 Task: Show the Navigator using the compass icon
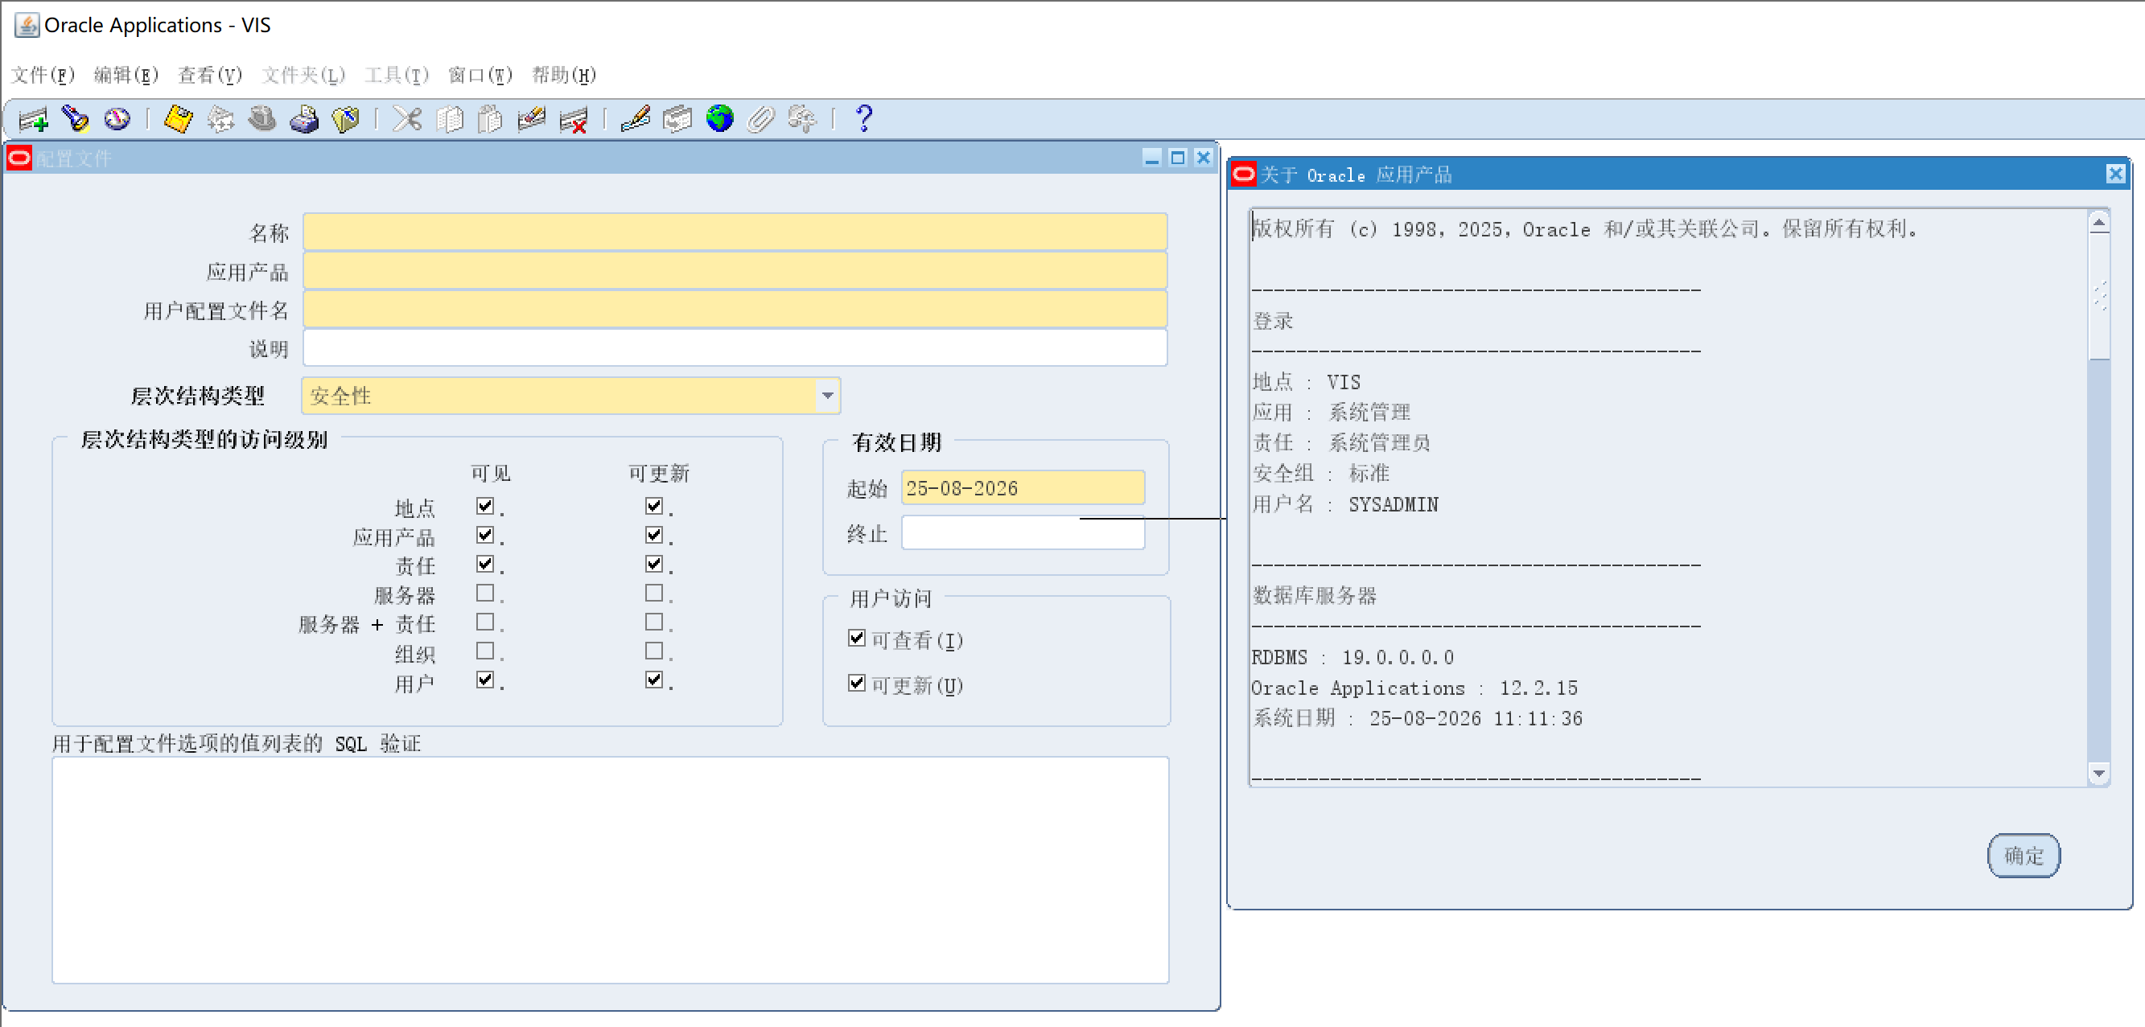[x=117, y=119]
